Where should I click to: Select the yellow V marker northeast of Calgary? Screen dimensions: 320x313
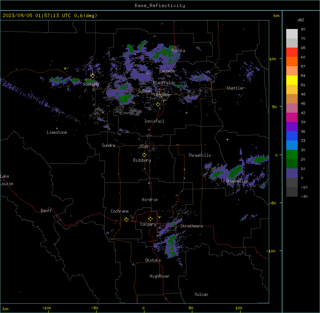click(x=159, y=217)
